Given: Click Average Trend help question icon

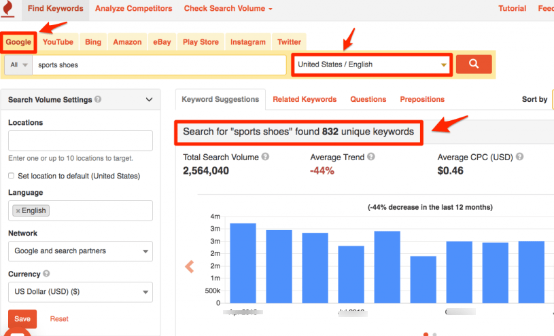Looking at the screenshot, I should [370, 157].
